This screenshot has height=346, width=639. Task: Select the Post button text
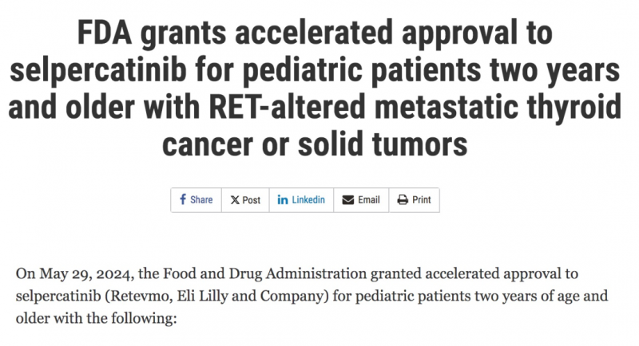pyautogui.click(x=252, y=200)
